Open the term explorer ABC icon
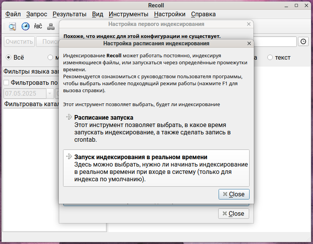The image size is (313, 244). click(38, 26)
